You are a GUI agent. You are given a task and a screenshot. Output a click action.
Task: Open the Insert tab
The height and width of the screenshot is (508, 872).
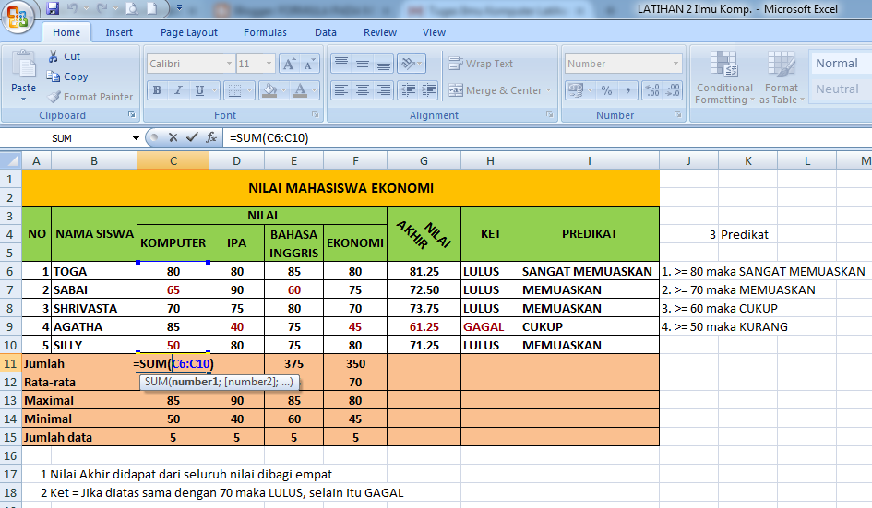(119, 32)
